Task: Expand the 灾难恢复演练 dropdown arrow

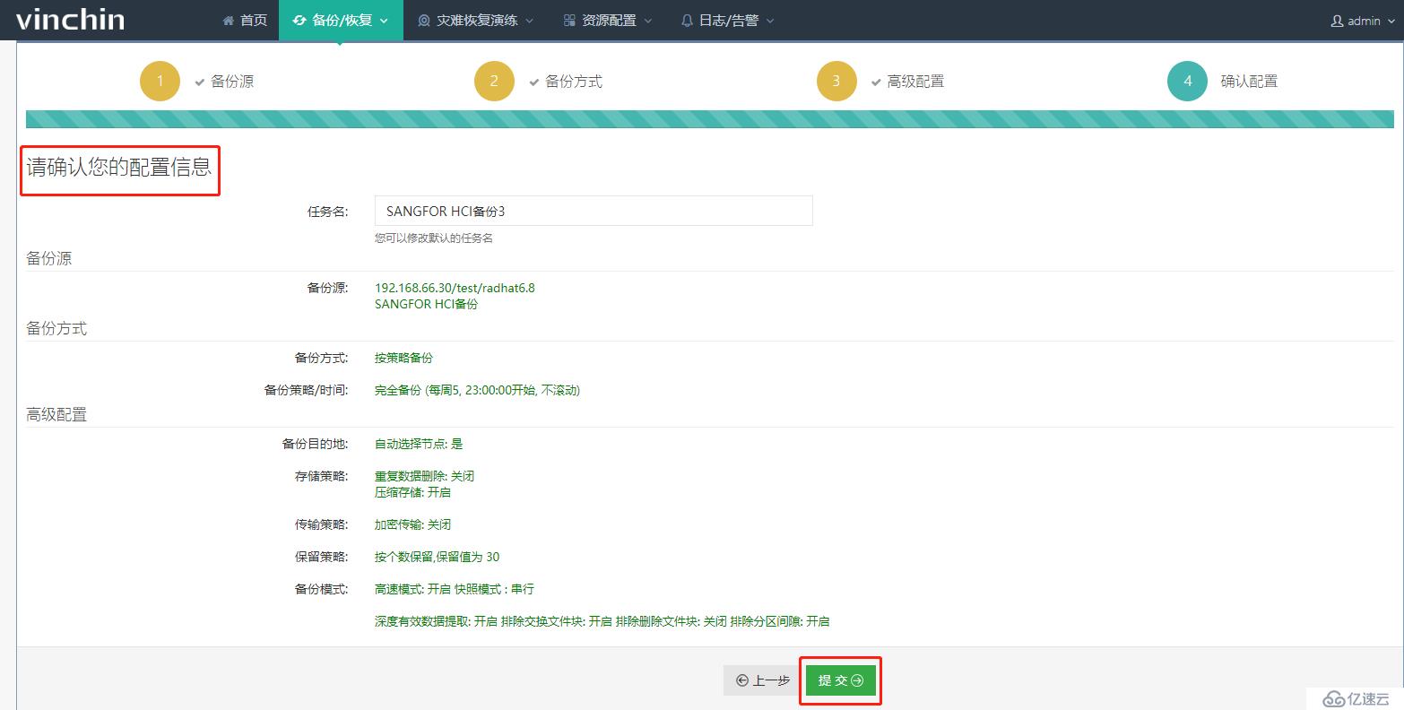Action: click(529, 21)
